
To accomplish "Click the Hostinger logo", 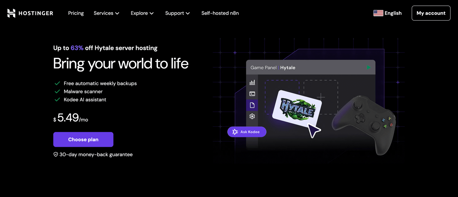I will click(30, 13).
